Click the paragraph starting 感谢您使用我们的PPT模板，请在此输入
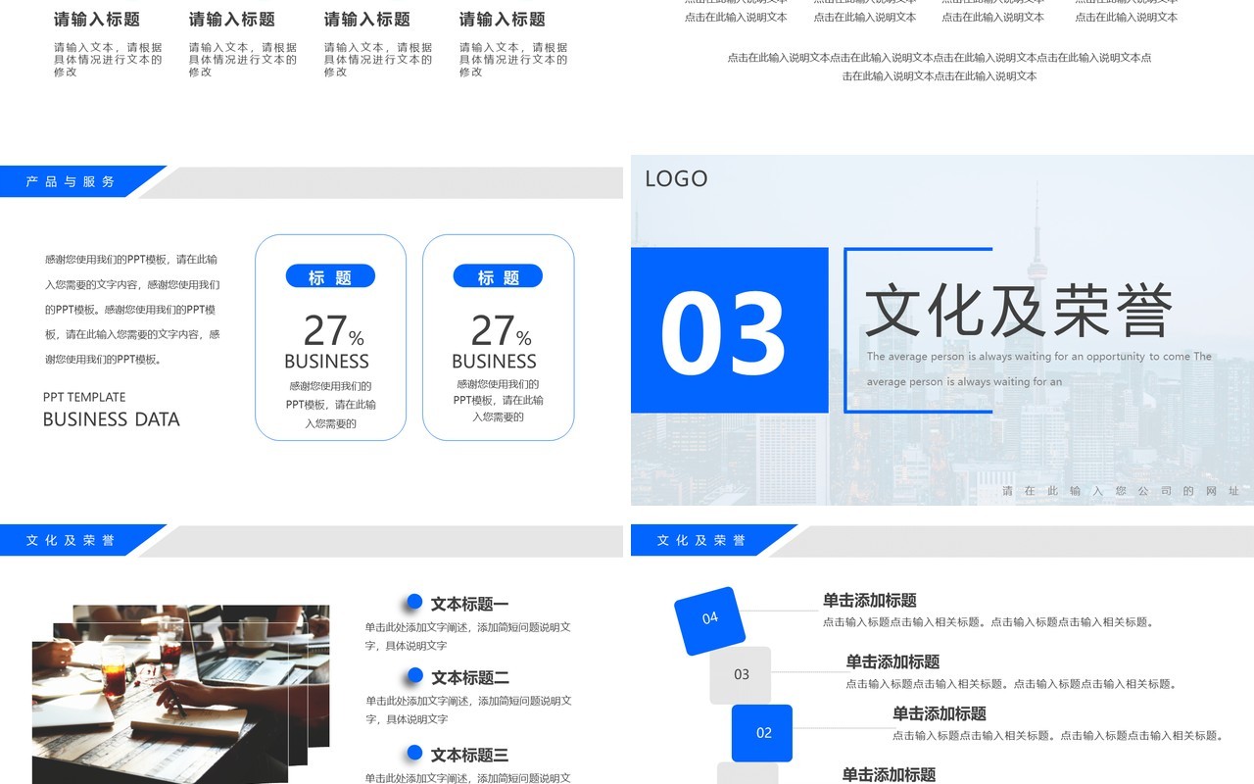The image size is (1254, 784). (132, 310)
